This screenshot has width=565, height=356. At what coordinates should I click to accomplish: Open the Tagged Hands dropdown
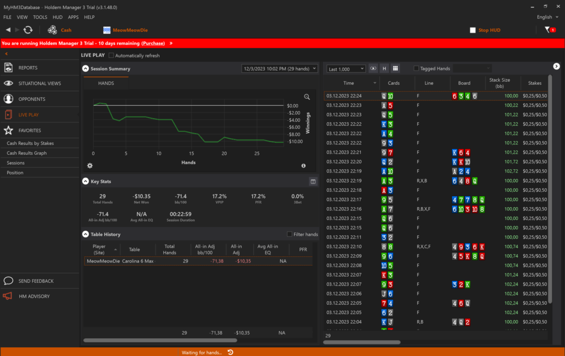click(x=472, y=68)
